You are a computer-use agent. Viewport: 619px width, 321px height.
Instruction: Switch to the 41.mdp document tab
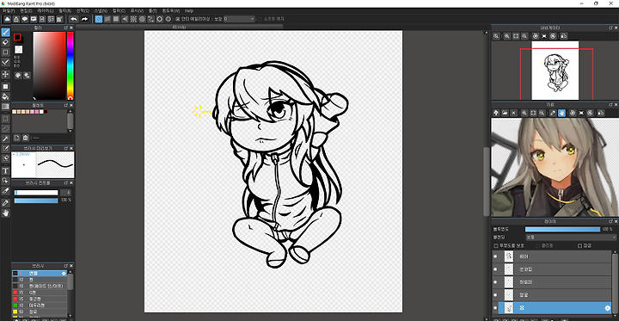tap(179, 27)
